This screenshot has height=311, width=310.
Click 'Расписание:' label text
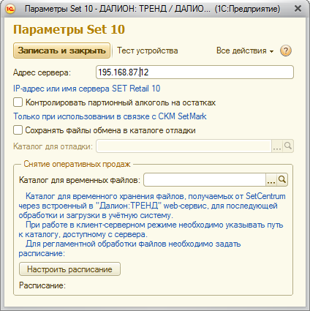coord(42,285)
